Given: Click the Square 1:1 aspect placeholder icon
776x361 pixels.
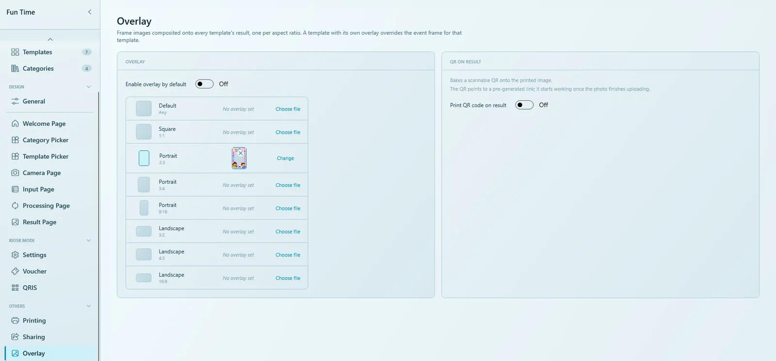Looking at the screenshot, I should point(144,132).
